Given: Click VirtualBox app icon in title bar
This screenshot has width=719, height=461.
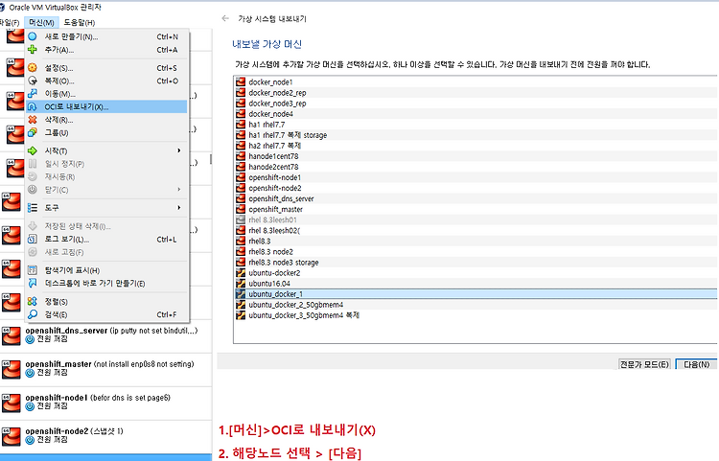Looking at the screenshot, I should (x=2, y=8).
